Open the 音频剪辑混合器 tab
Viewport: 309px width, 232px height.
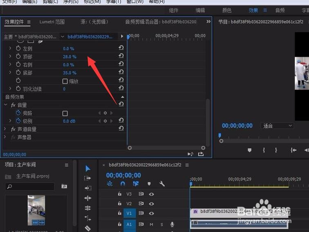[x=161, y=22]
